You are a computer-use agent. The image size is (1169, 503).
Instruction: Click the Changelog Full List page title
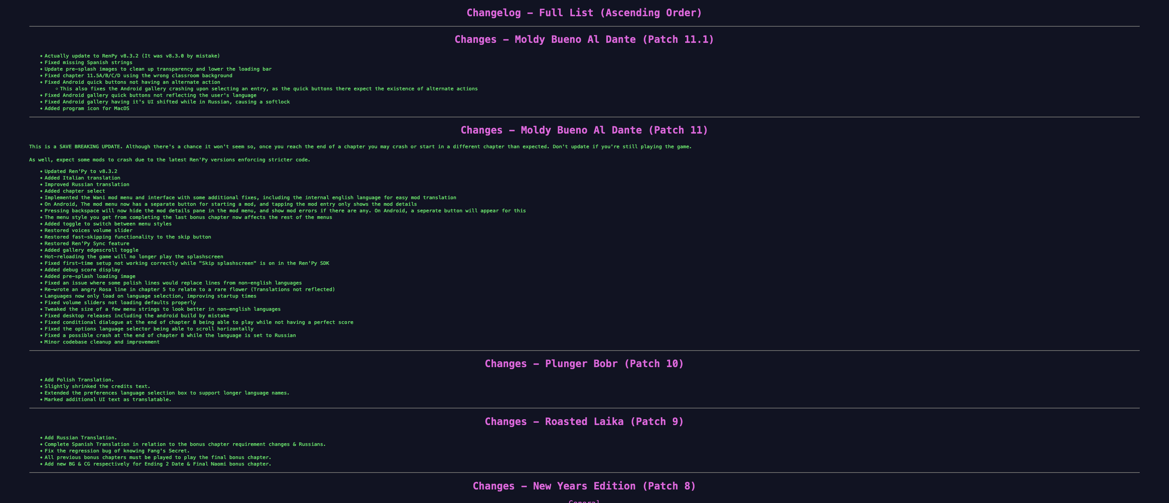click(x=584, y=13)
